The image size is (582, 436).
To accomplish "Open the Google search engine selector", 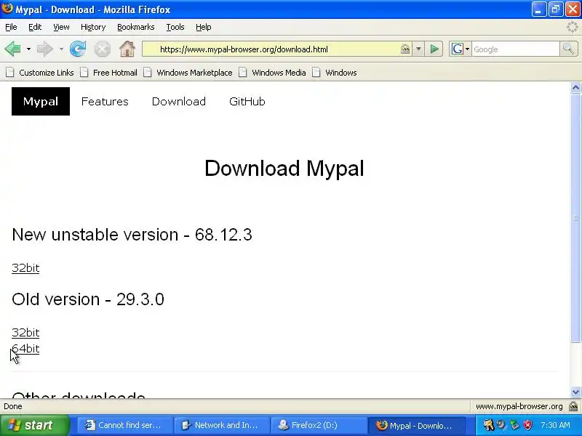I will (x=461, y=49).
